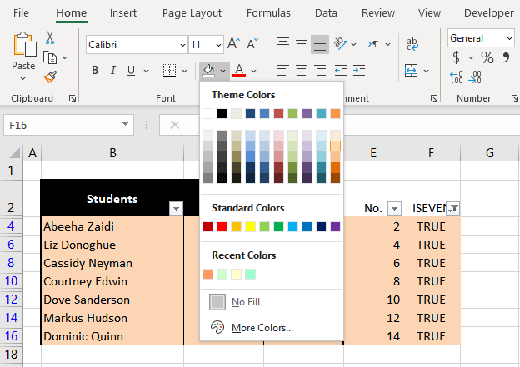Viewport: 520px width, 367px height.
Task: Apply Accounting dollar format
Action: [x=457, y=57]
